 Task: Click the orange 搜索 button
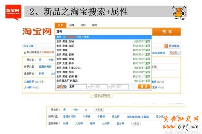click(167, 32)
